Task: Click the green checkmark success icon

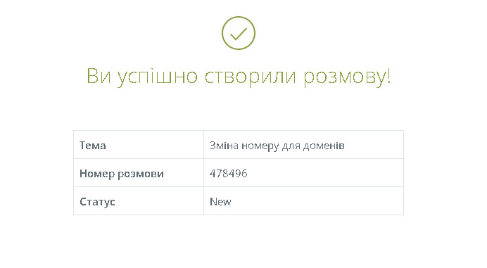Action: coord(238,33)
